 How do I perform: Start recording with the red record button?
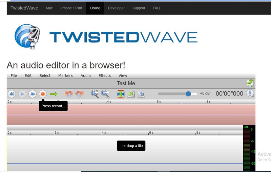43,94
